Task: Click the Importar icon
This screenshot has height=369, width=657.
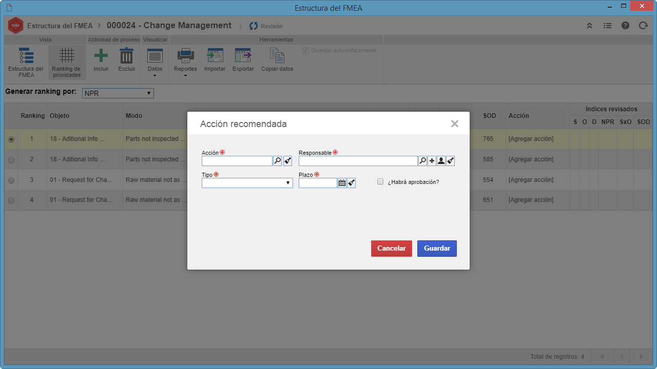Action: tap(215, 55)
